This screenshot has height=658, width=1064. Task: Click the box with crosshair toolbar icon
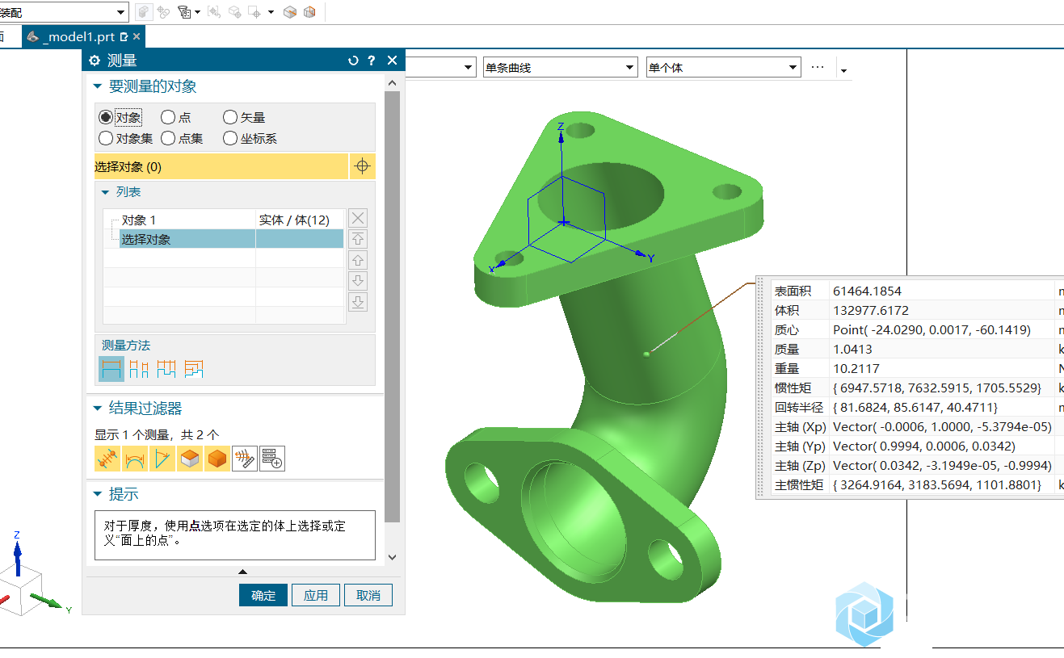(235, 12)
